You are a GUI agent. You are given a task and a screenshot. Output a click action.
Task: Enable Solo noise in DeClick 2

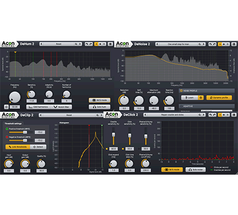[x=196, y=170]
